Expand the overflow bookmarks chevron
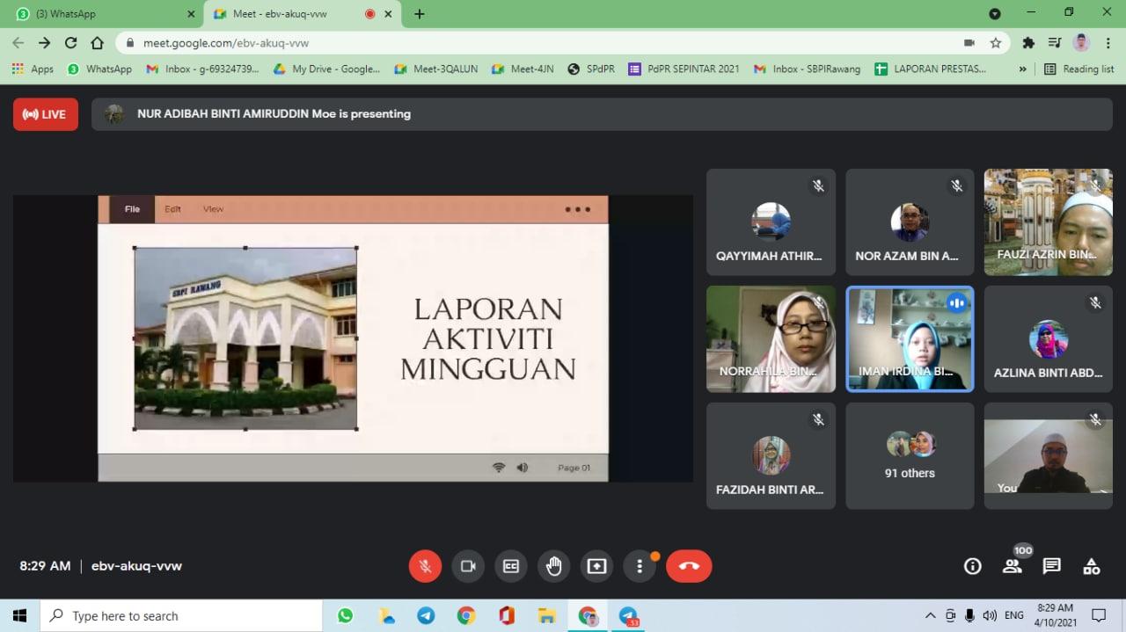This screenshot has width=1126, height=632. tap(1021, 69)
